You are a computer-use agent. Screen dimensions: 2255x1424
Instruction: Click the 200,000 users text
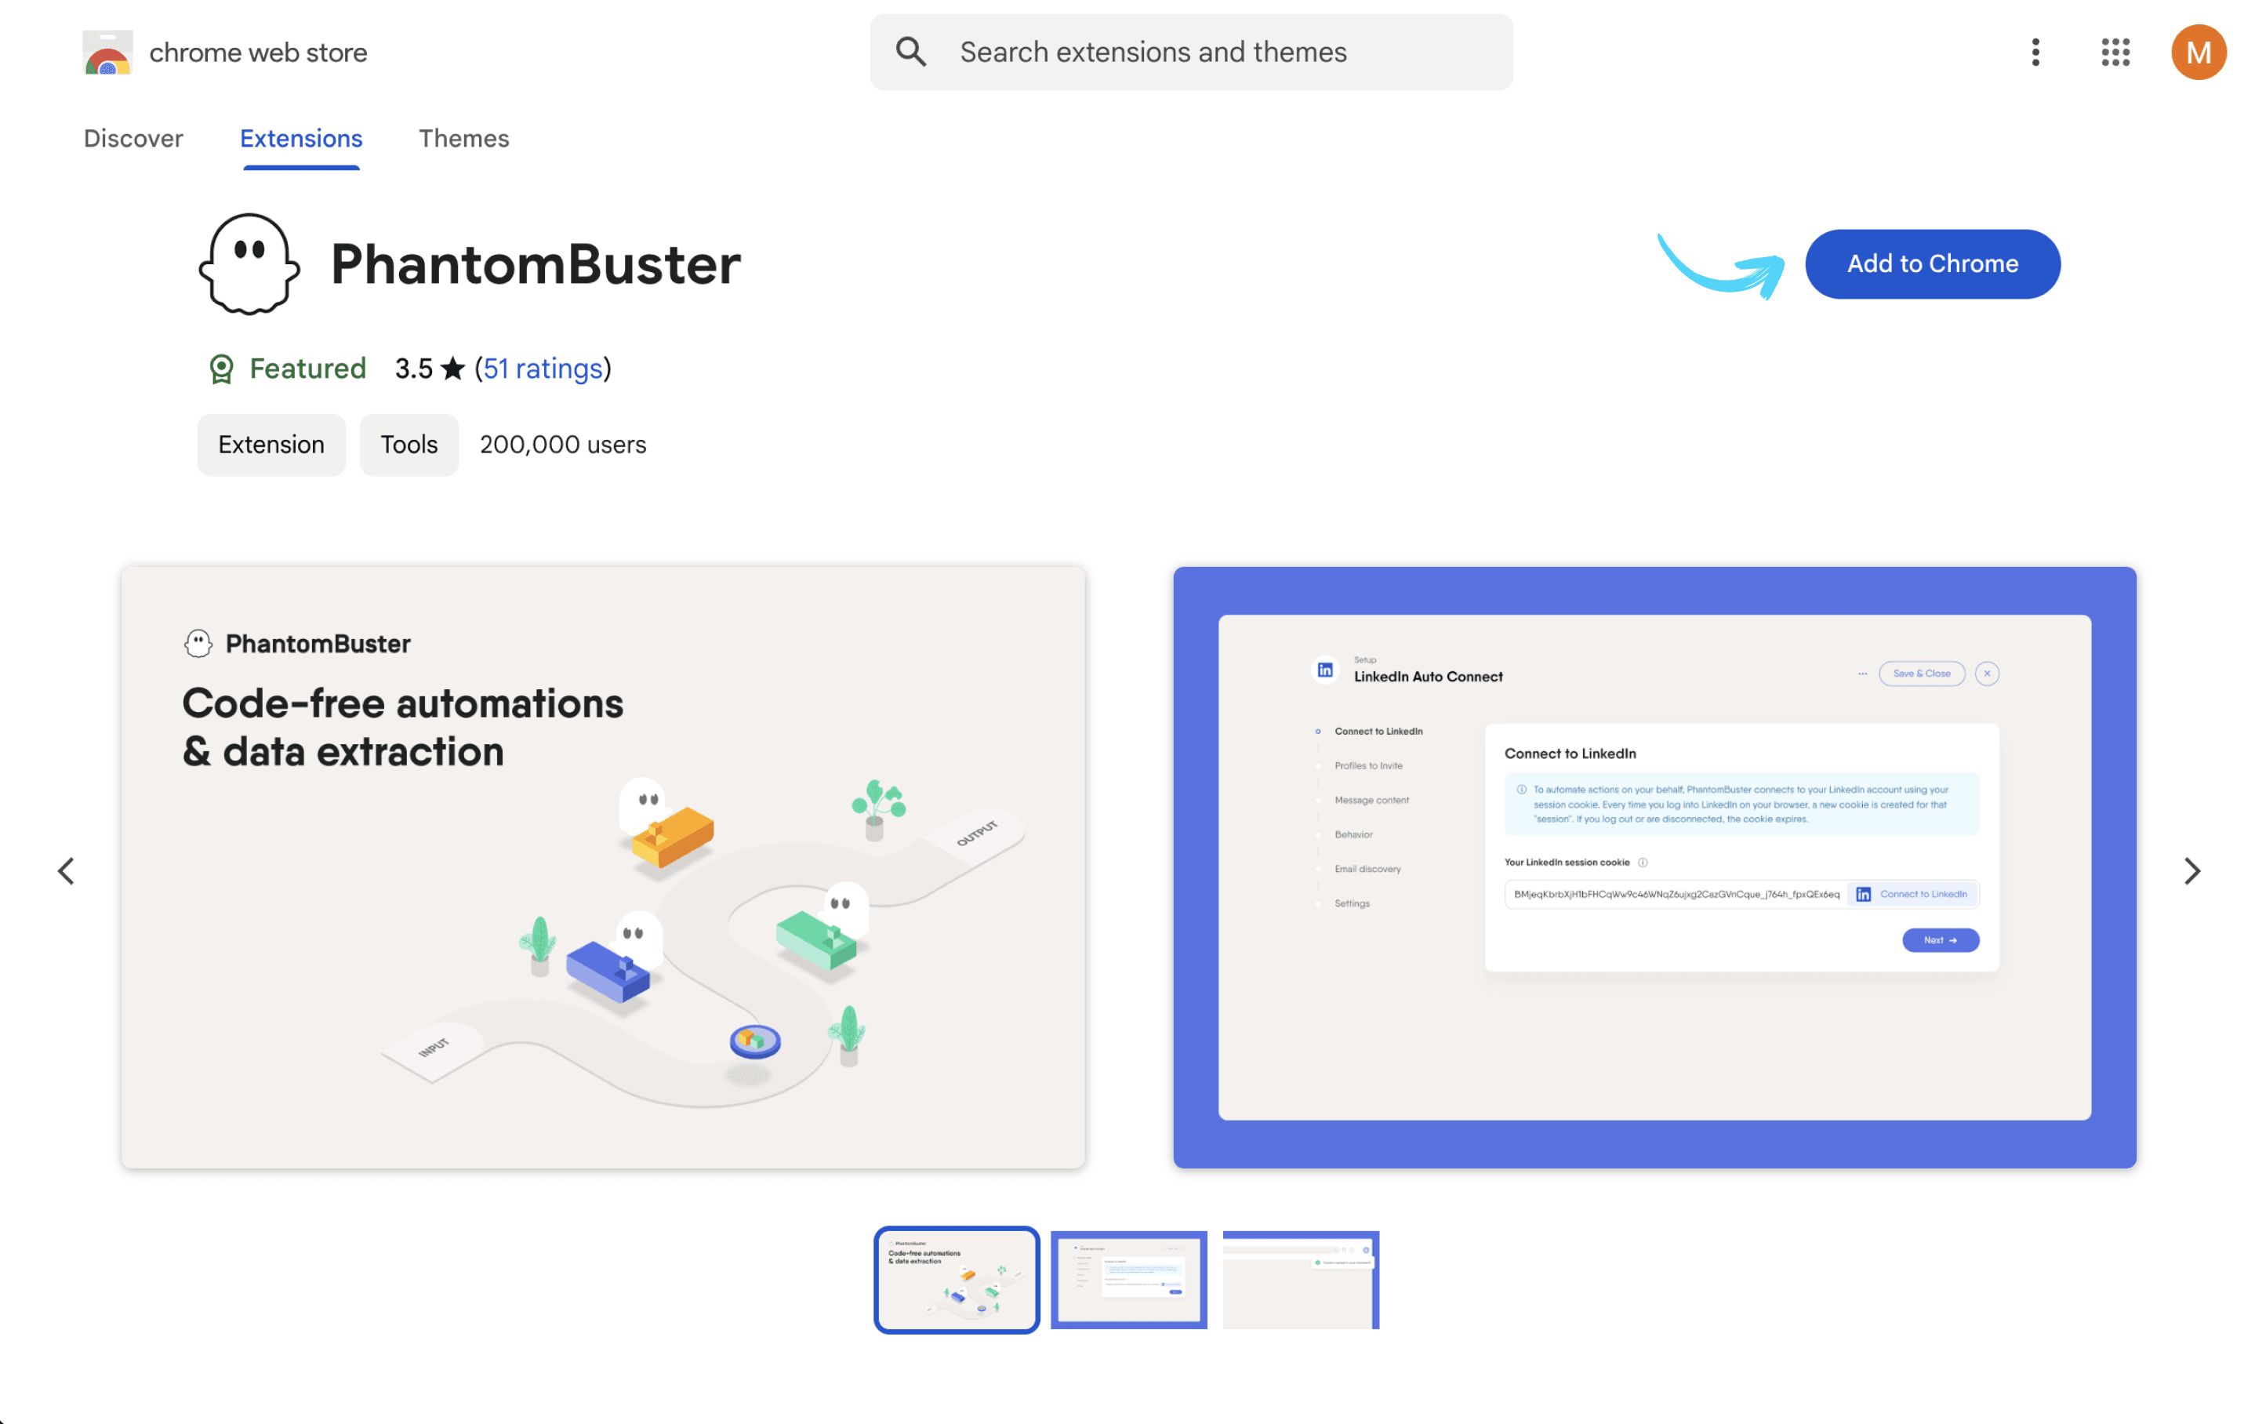tap(563, 445)
